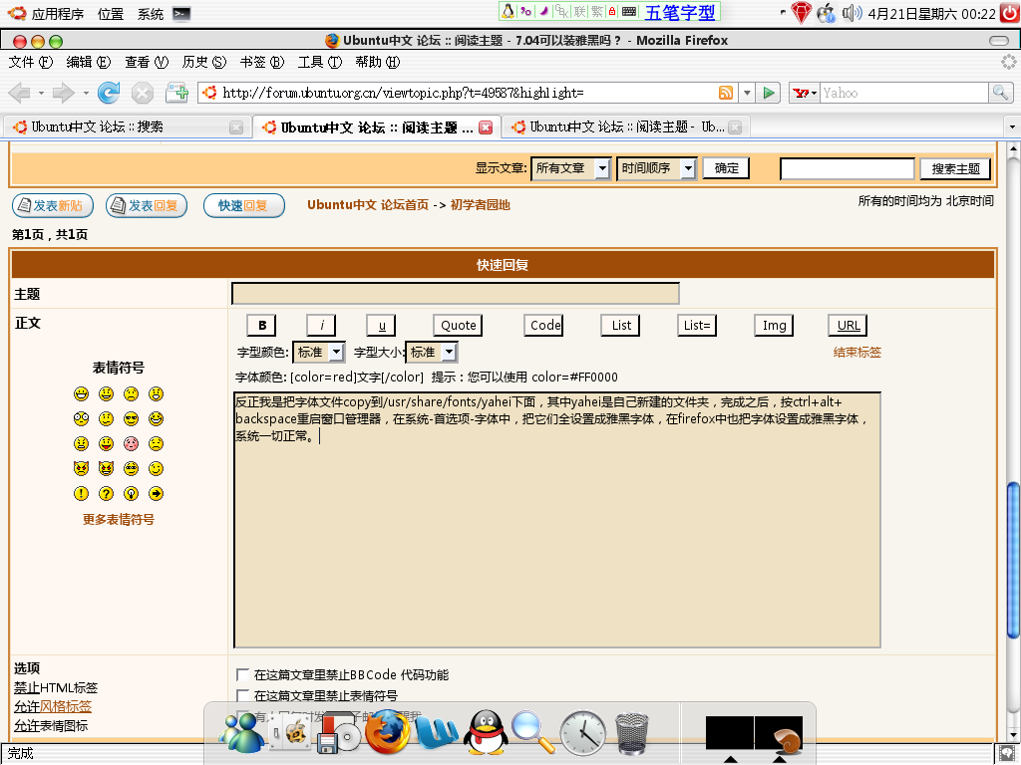This screenshot has height=765, width=1021.
Task: Open the terminal launcher in top panel
Action: [x=181, y=14]
